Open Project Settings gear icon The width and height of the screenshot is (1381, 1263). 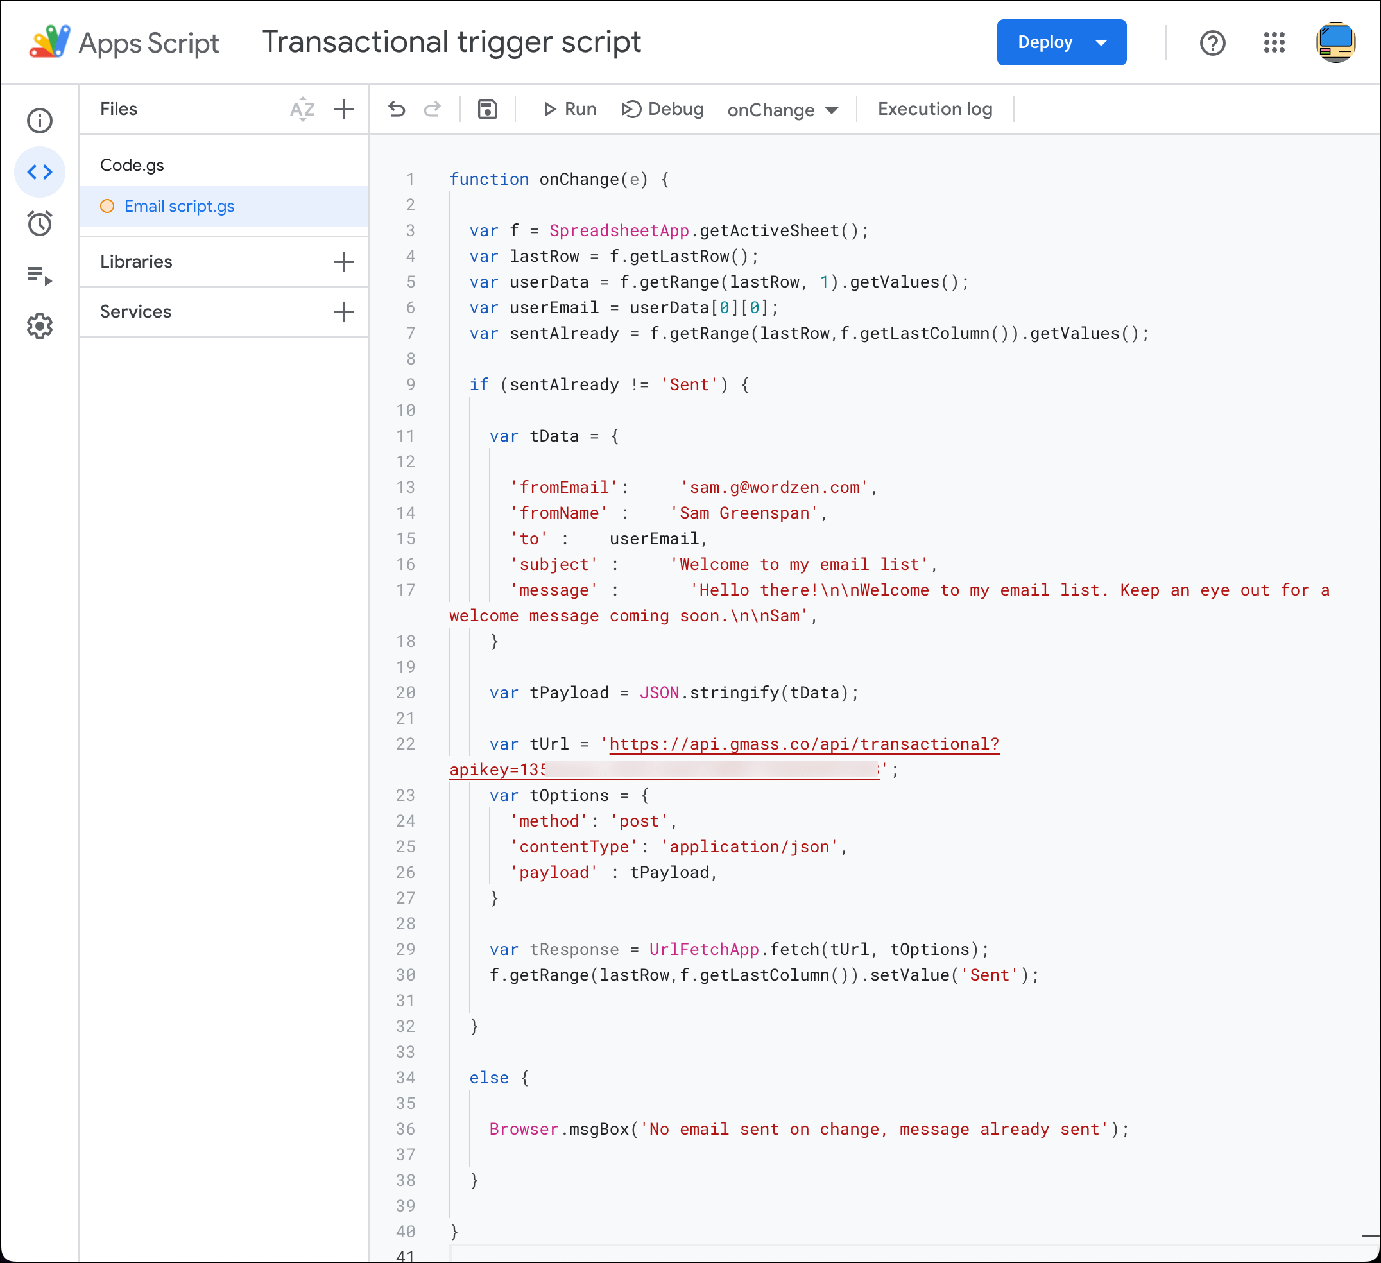tap(40, 326)
